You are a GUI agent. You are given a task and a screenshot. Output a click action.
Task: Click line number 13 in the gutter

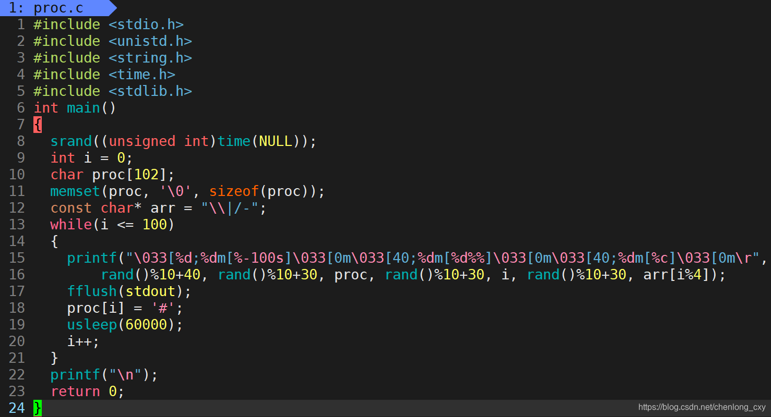(17, 225)
